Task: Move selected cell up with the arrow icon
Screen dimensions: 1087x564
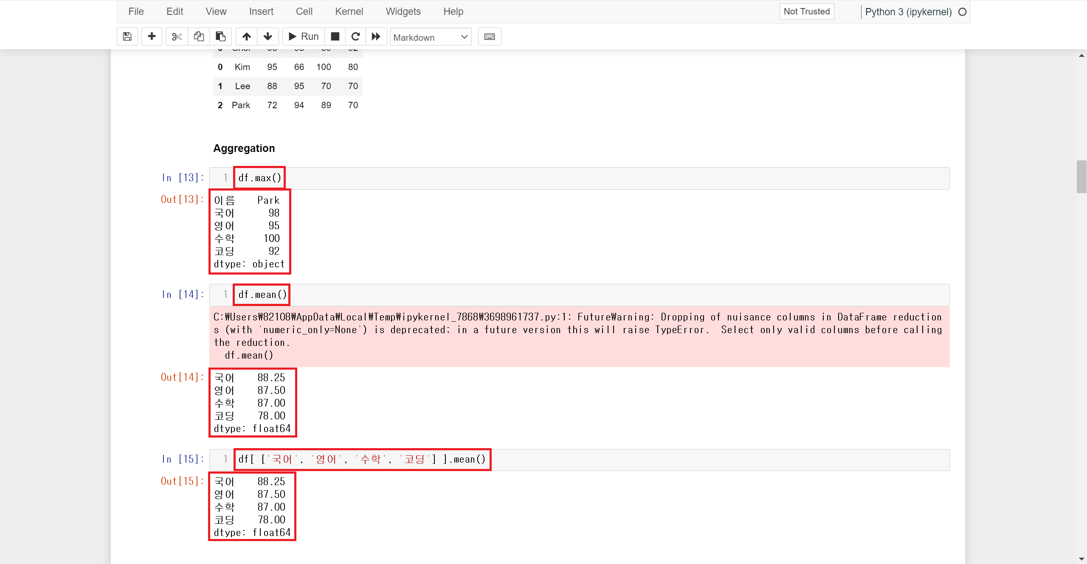Action: pos(246,36)
